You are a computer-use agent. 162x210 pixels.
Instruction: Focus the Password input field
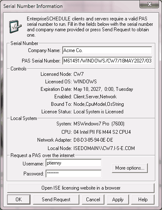pos(73,174)
